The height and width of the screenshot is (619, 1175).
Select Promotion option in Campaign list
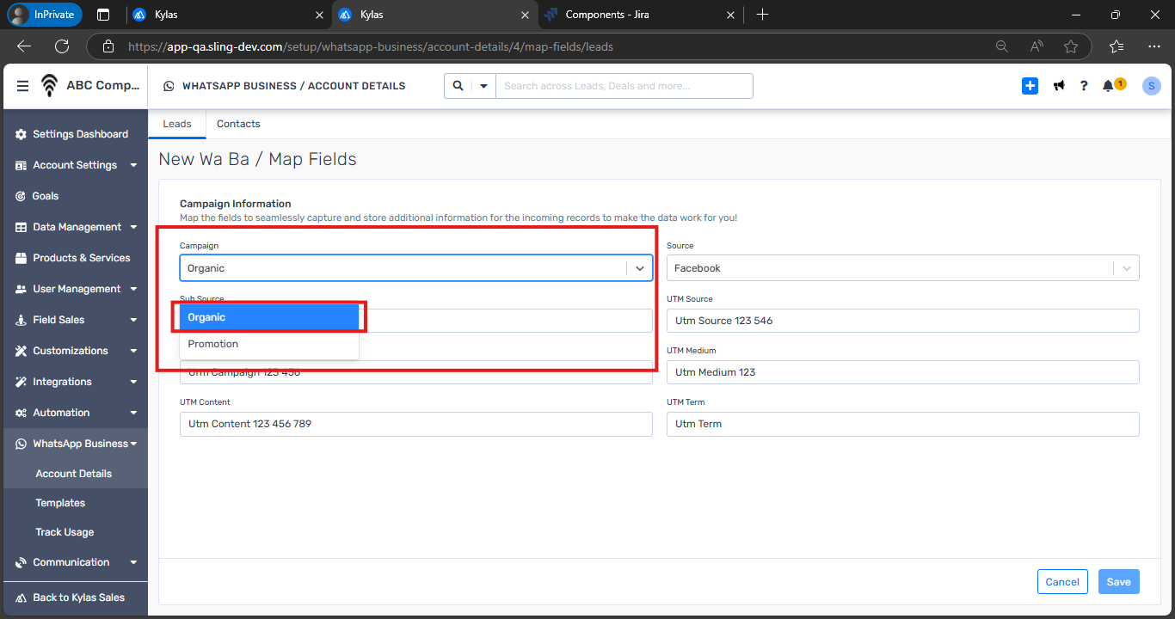coord(269,344)
